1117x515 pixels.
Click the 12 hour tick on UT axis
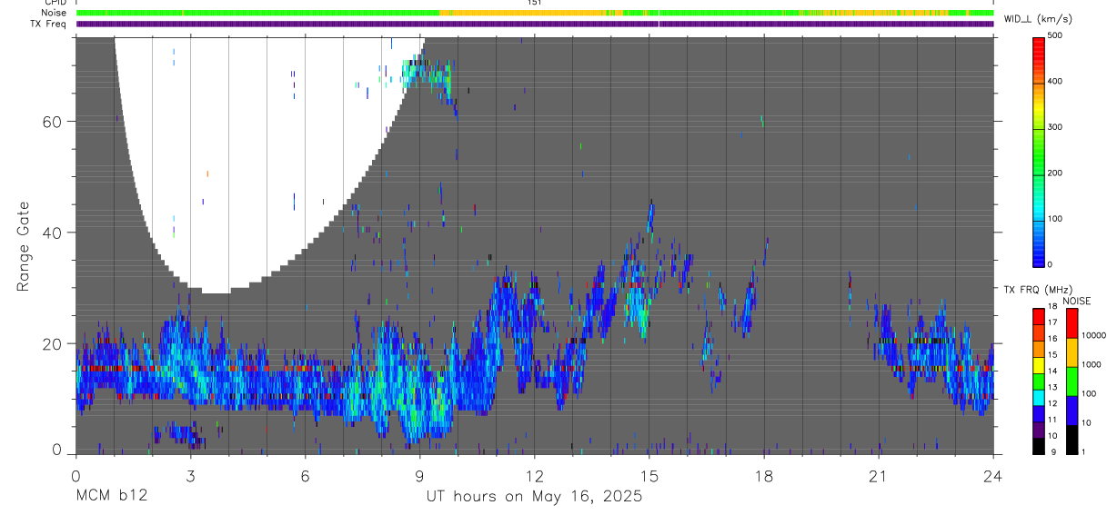[535, 476]
